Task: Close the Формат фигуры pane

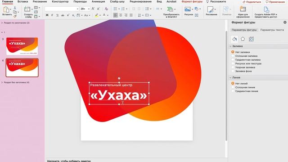Action: tap(285, 22)
